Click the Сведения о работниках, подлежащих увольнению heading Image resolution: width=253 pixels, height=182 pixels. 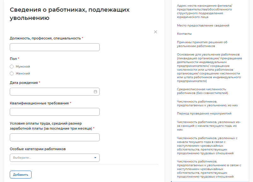point(69,14)
